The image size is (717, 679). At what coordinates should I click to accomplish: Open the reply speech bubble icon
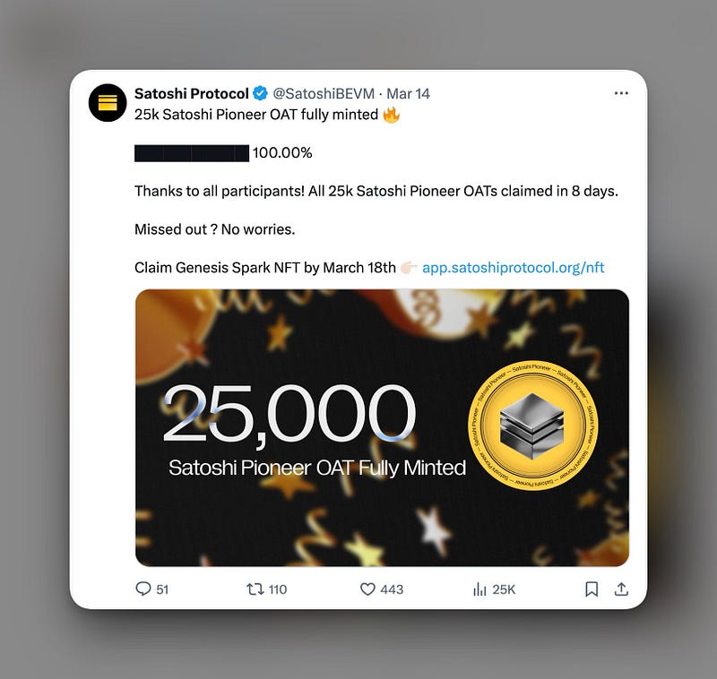[143, 589]
